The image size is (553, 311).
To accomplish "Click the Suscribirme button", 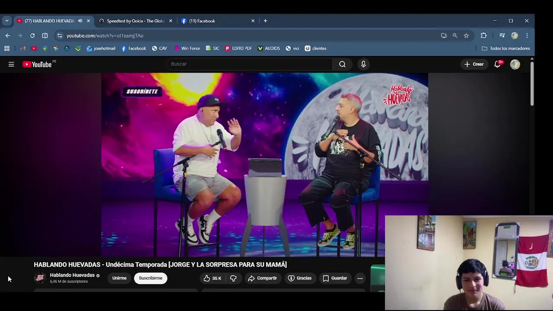I will 150,278.
